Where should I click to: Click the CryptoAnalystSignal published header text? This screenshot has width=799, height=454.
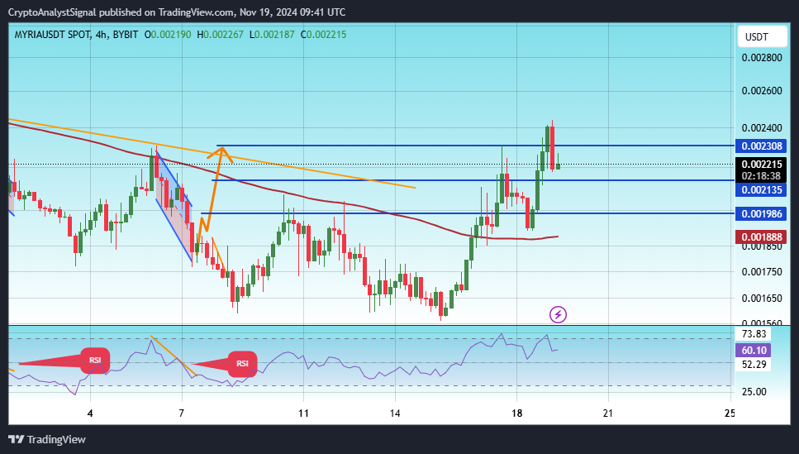pyautogui.click(x=176, y=12)
